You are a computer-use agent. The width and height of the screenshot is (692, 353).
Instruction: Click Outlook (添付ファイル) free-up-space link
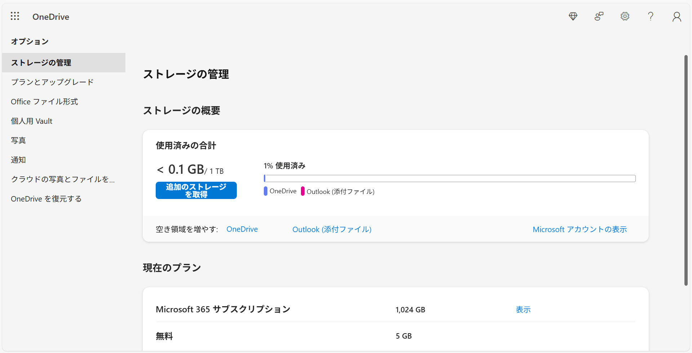click(332, 229)
